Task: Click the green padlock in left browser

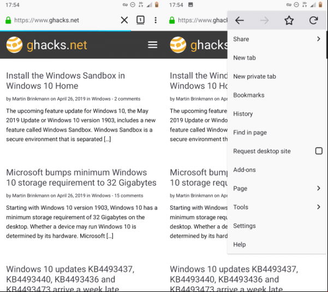Action: tap(8, 20)
